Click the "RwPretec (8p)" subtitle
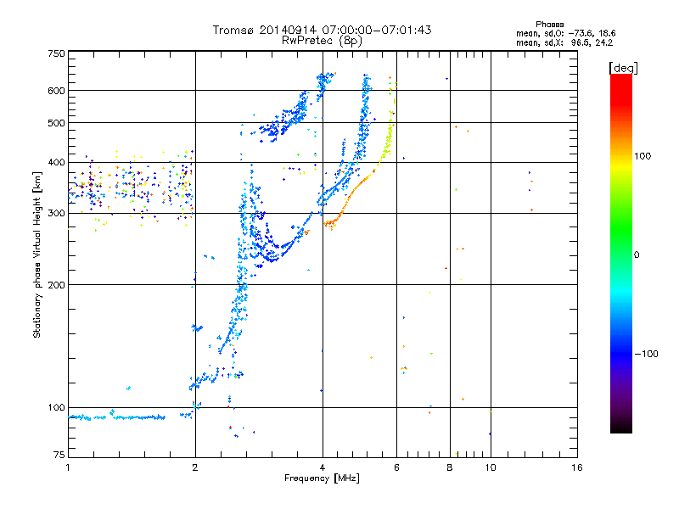 [x=322, y=41]
